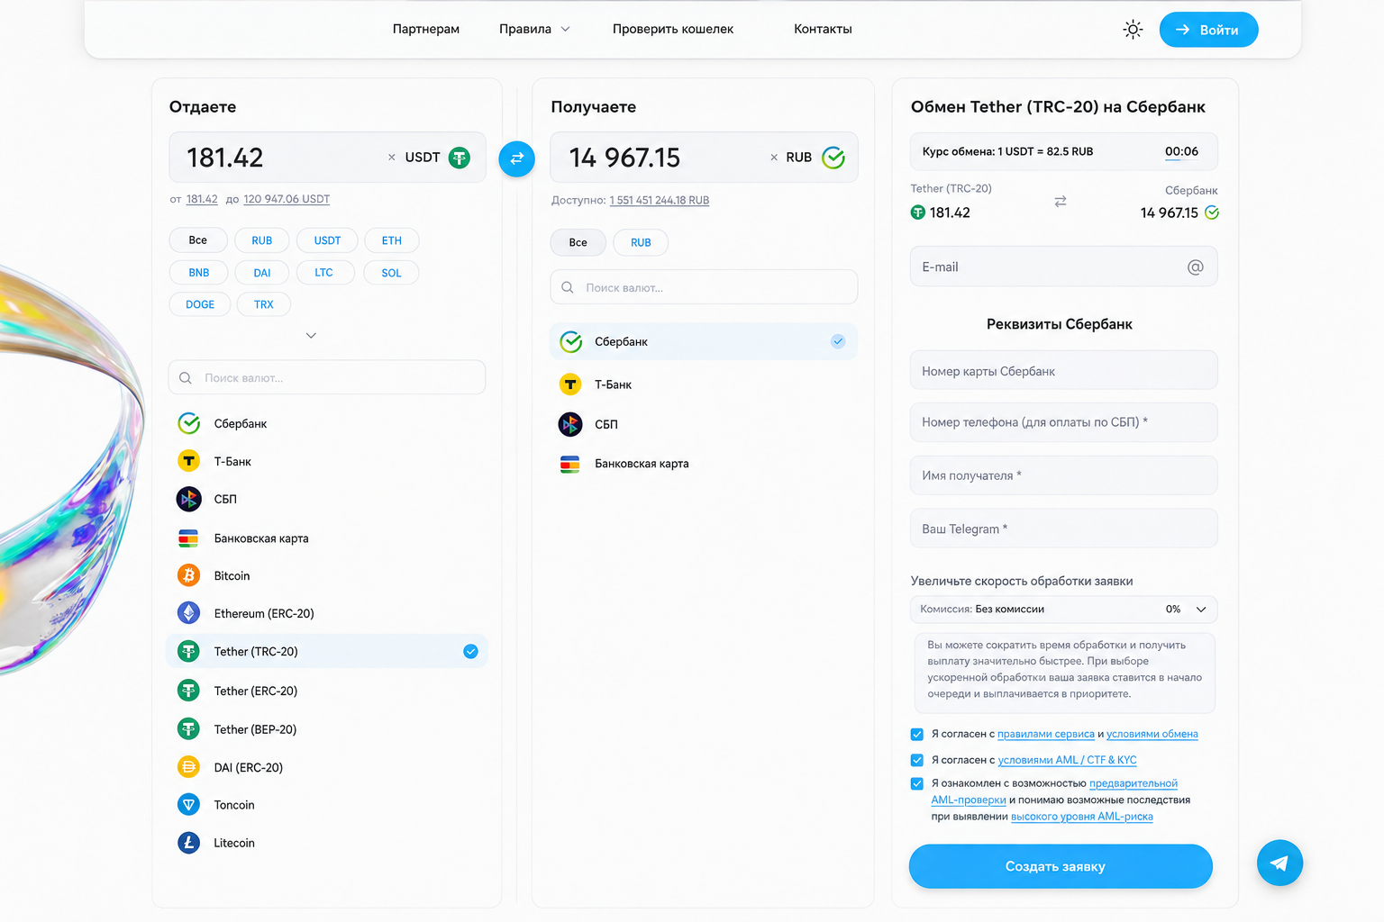Viewport: 1384px width, 922px height.
Task: Click the @ icon in the E-mail field
Action: 1195,267
